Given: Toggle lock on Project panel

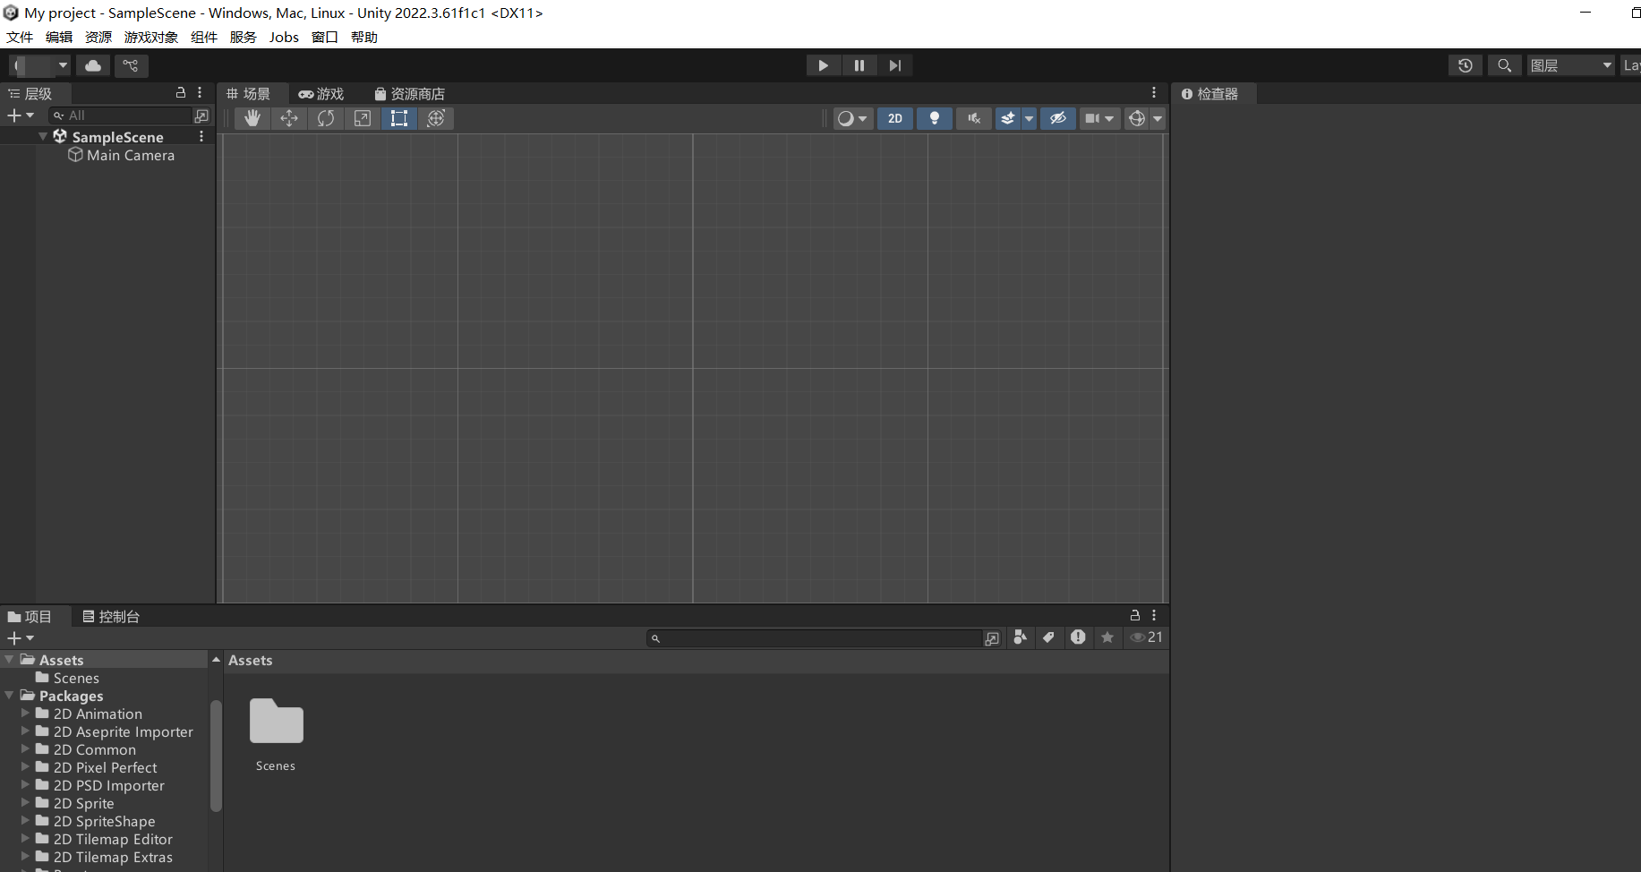Looking at the screenshot, I should click(x=1135, y=615).
